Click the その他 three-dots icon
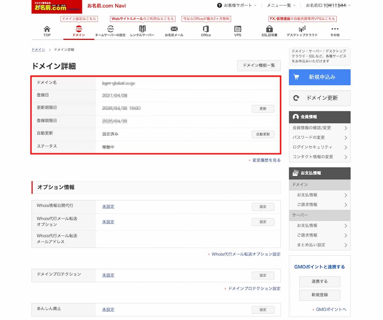 pos(335,29)
